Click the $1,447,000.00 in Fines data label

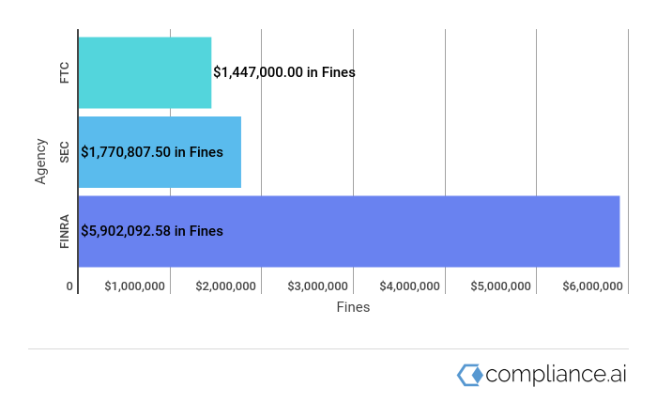click(284, 72)
